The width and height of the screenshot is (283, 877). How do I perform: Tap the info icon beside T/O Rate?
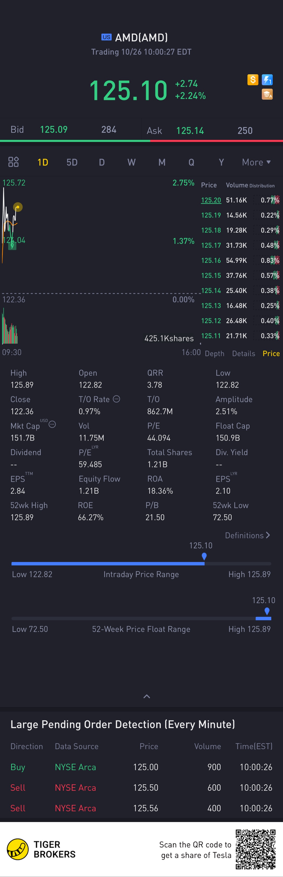tap(116, 399)
